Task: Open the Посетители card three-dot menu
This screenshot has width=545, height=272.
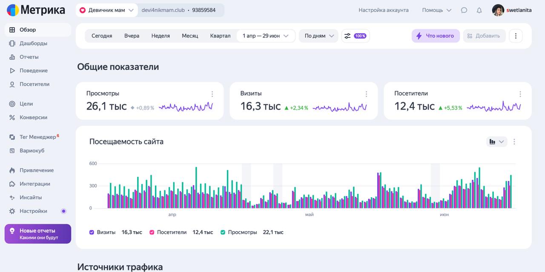Action: click(520, 94)
